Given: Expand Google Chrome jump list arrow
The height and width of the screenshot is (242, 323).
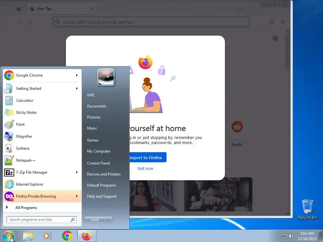Looking at the screenshot, I should tap(77, 75).
